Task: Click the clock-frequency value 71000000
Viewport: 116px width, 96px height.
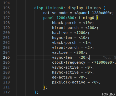Action: point(103,62)
